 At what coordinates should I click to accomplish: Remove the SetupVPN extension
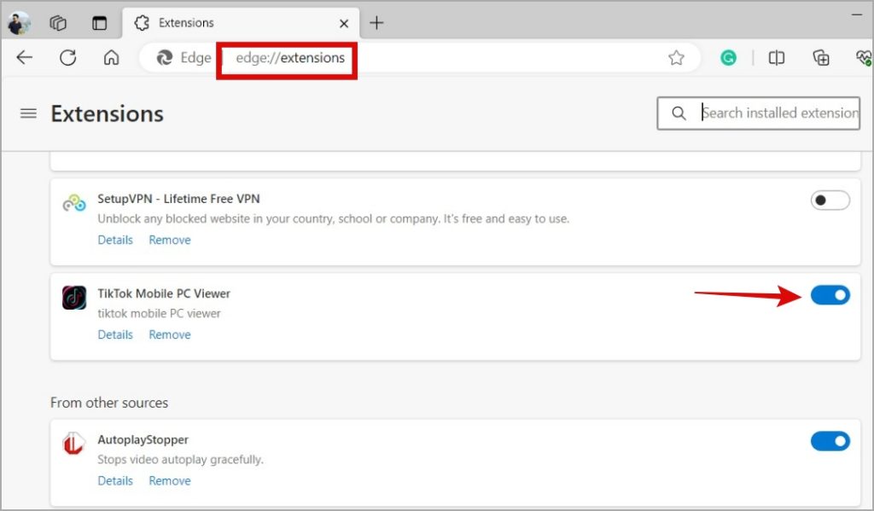coord(170,241)
